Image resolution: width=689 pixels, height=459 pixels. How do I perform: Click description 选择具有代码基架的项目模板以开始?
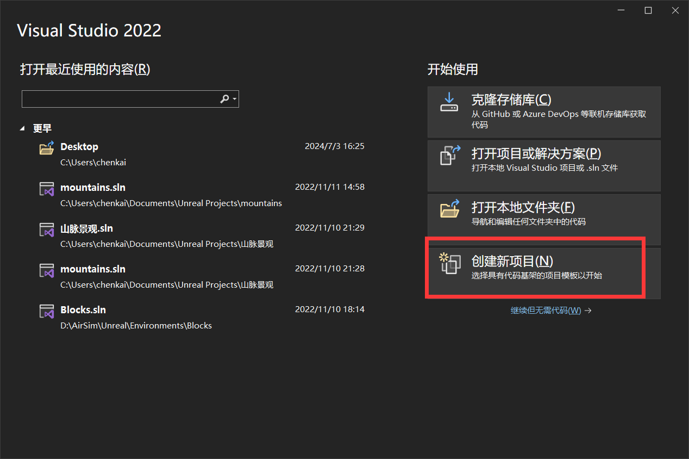coord(536,276)
